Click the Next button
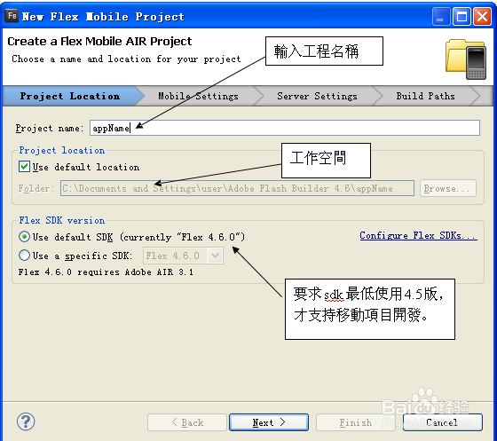The height and width of the screenshot is (441, 497). click(x=269, y=422)
